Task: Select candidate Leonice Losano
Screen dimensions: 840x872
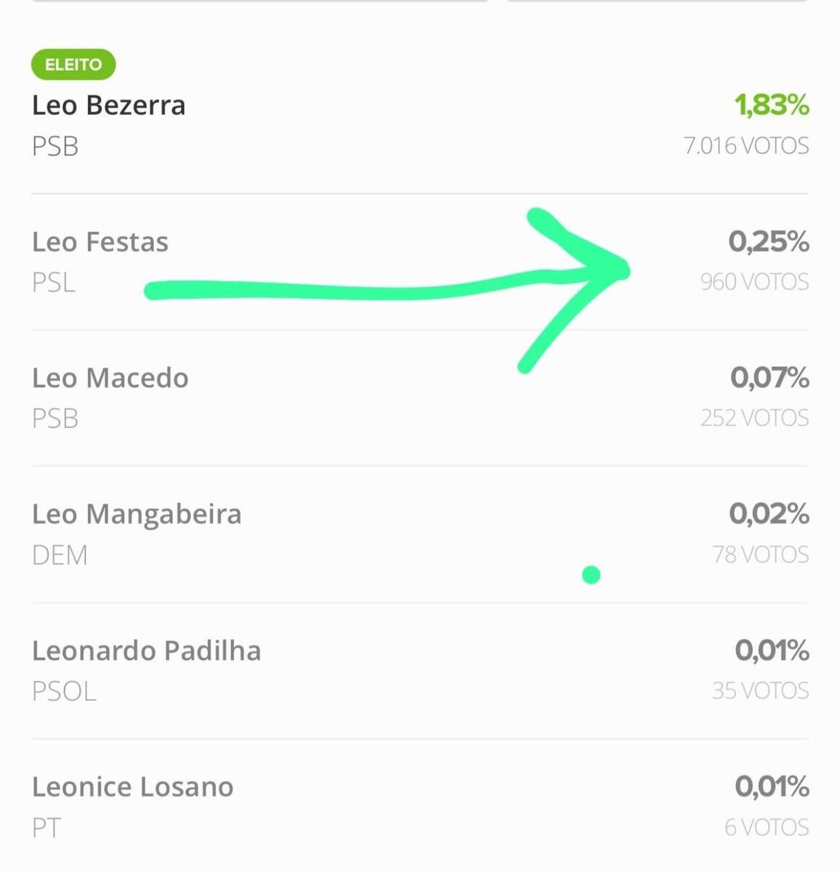Action: (x=133, y=787)
